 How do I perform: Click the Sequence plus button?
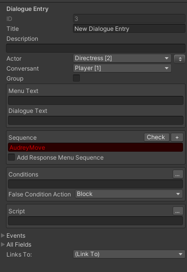pos(177,137)
